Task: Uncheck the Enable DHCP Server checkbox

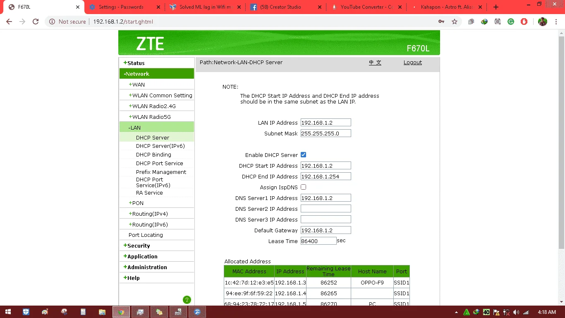Action: tap(304, 155)
